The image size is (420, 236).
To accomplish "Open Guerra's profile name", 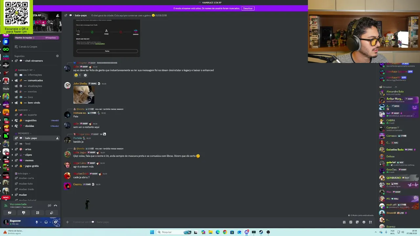I will click(x=77, y=185).
